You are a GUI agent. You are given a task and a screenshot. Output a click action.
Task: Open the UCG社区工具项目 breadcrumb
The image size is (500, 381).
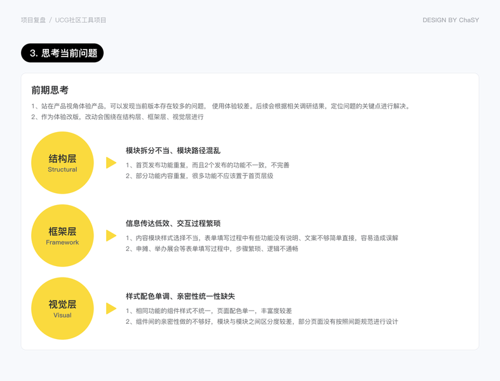(81, 20)
